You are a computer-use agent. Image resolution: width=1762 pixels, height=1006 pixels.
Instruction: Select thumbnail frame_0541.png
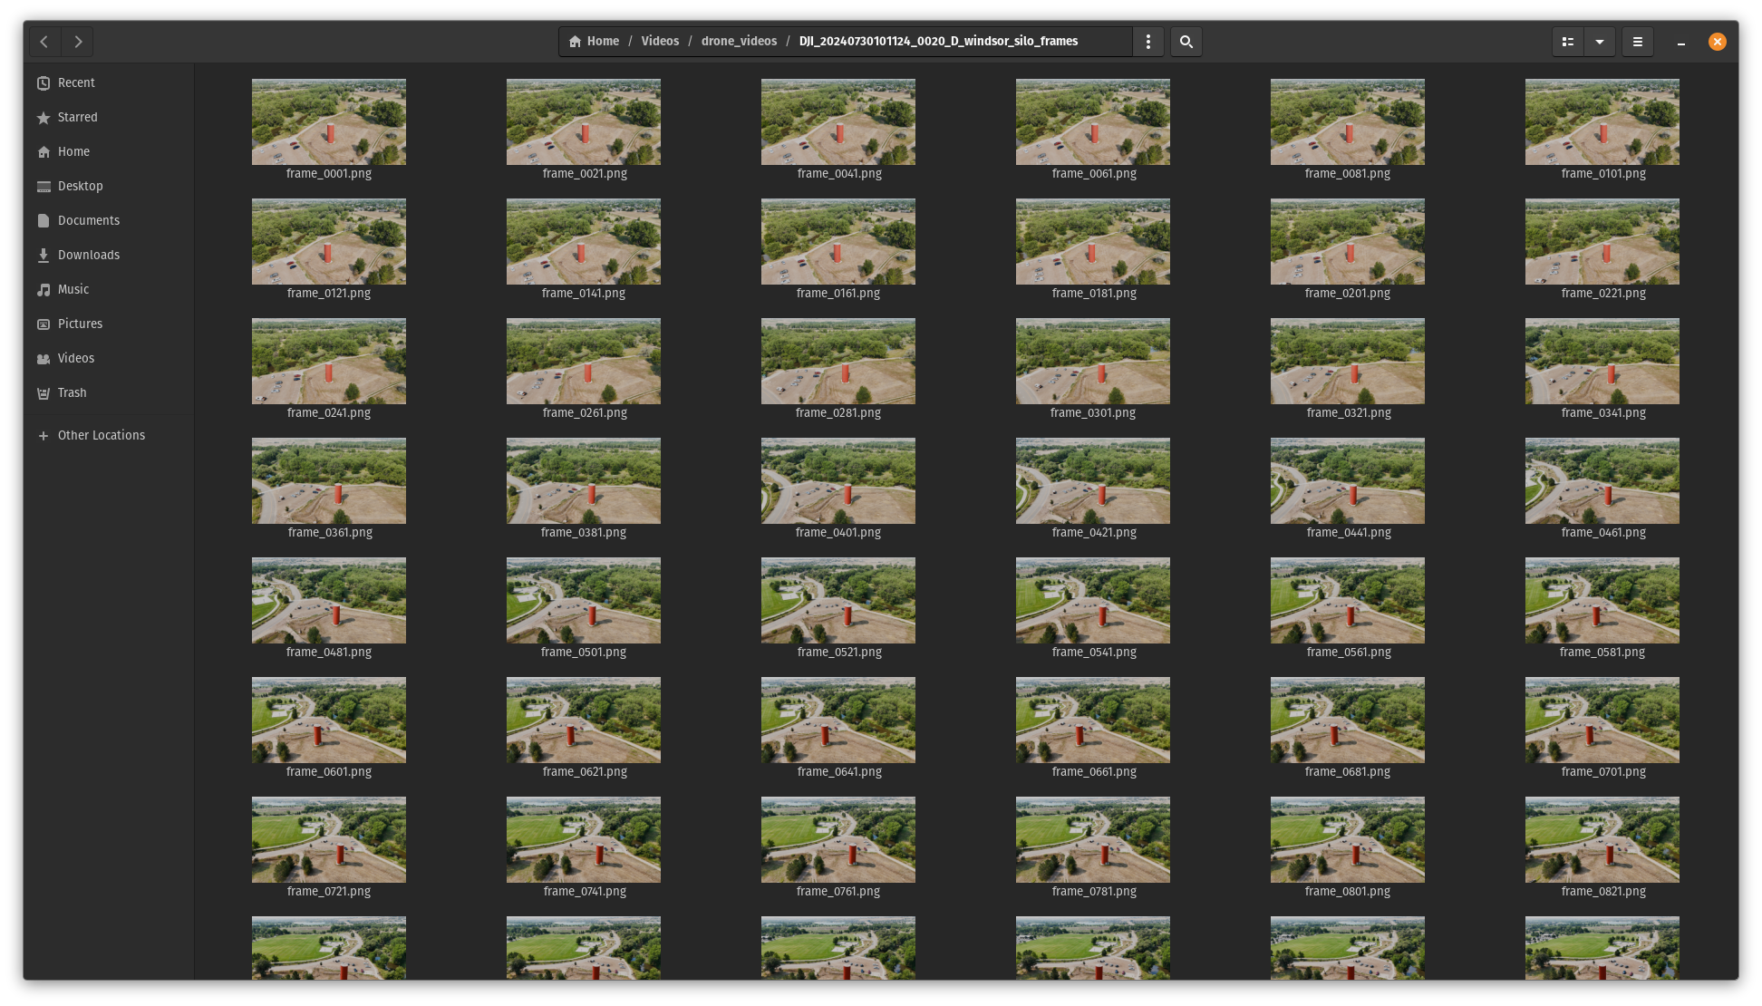point(1092,601)
